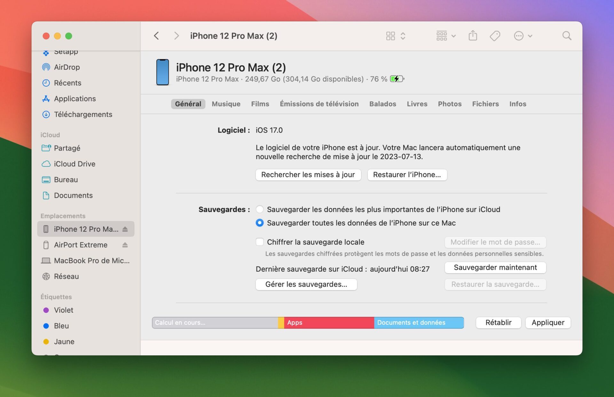The height and width of the screenshot is (397, 614).
Task: Click Sauvegarder maintenant button
Action: pos(495,268)
